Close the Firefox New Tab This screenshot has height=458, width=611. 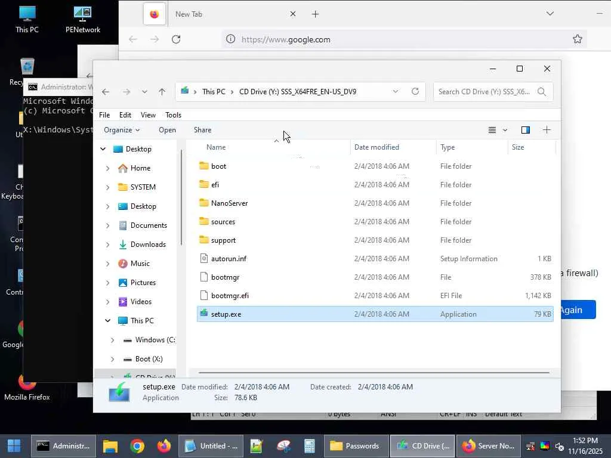(293, 14)
